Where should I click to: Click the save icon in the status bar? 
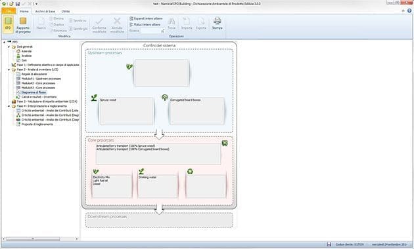329,244
